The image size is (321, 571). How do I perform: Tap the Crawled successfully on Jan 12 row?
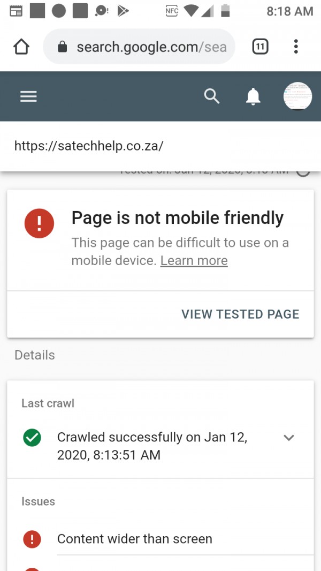152,446
